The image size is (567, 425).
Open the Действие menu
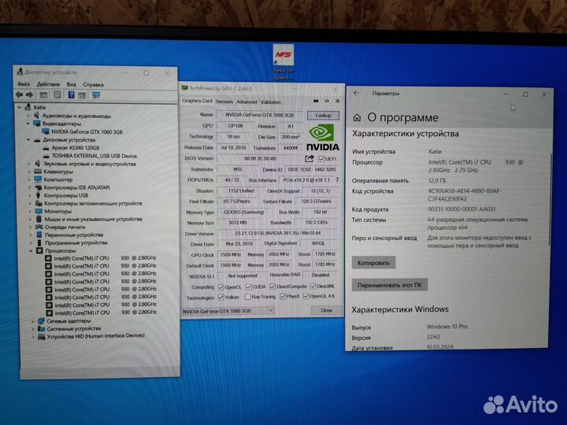pyautogui.click(x=48, y=84)
